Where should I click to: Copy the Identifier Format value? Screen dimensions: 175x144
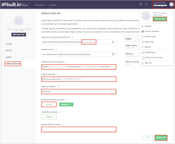113,54
